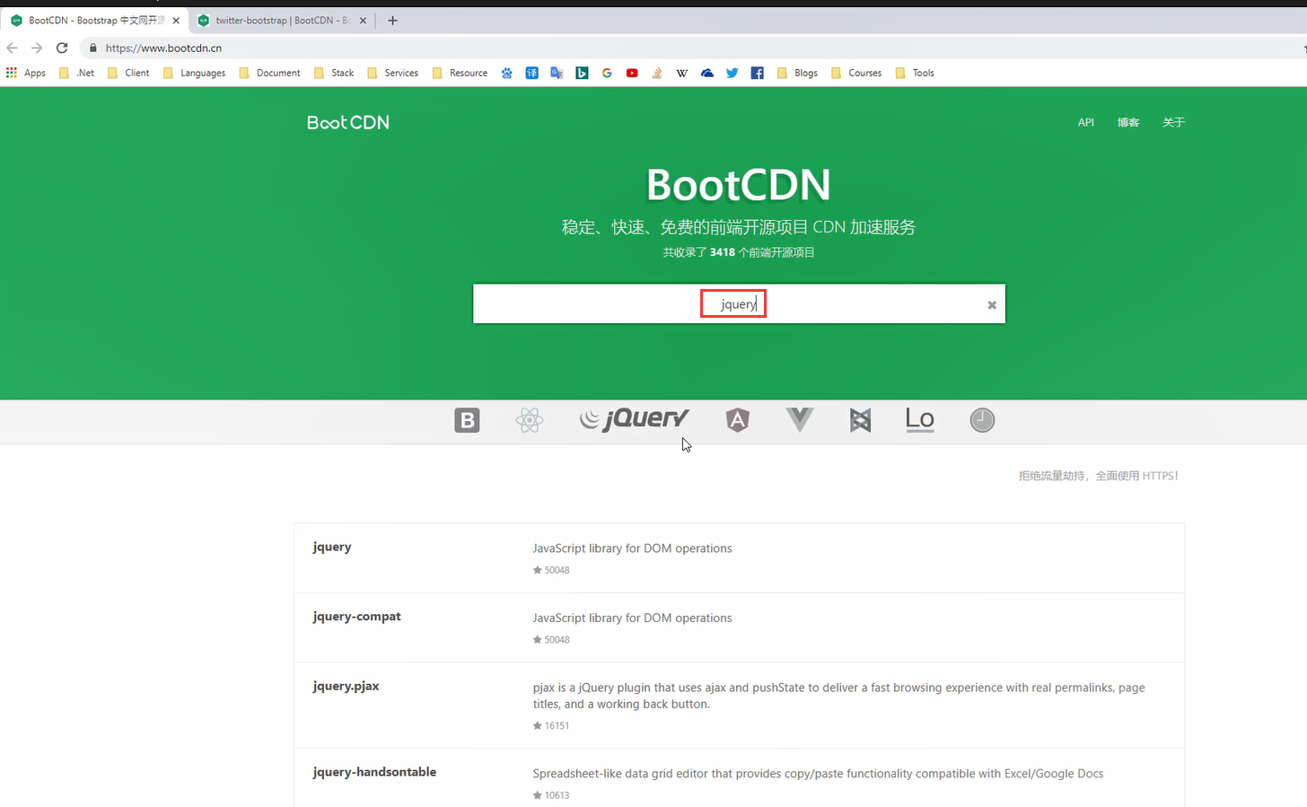Open the Twitter bird bookmark
1307x807 pixels.
[x=732, y=73]
